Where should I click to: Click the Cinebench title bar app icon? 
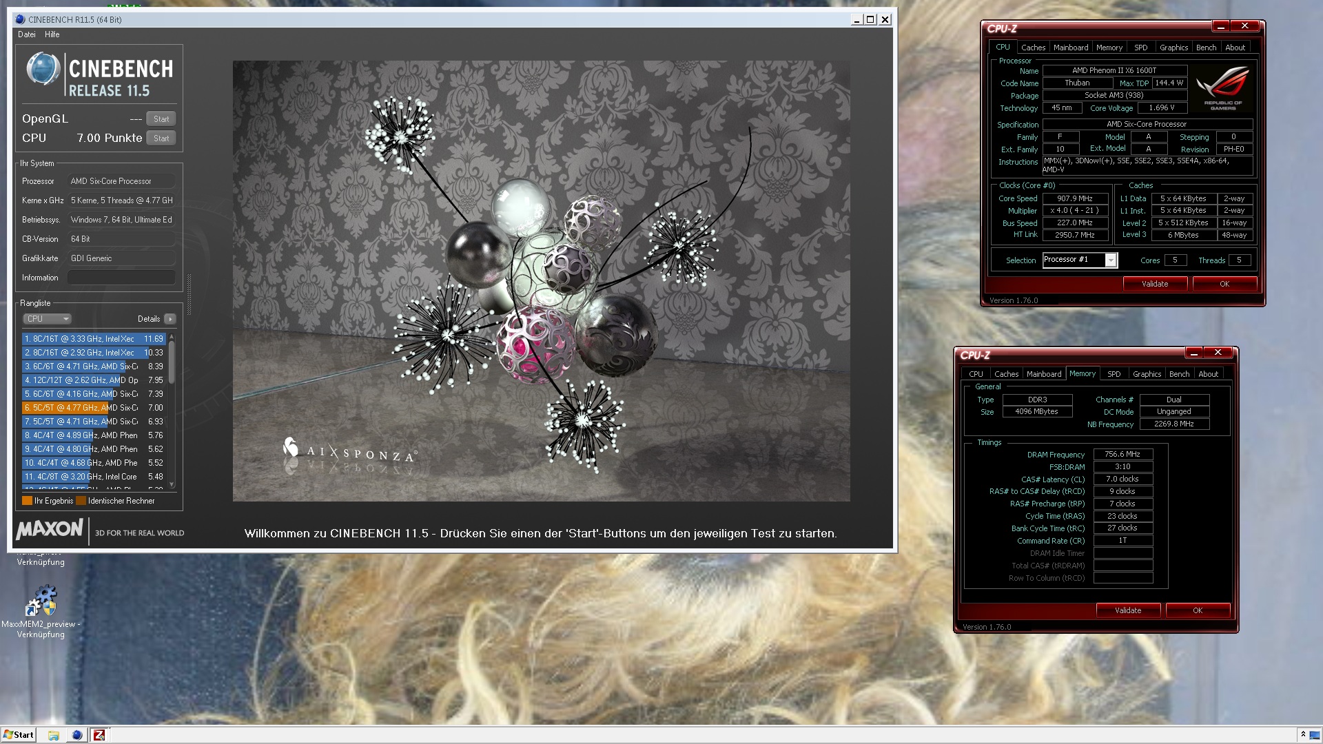pos(20,19)
